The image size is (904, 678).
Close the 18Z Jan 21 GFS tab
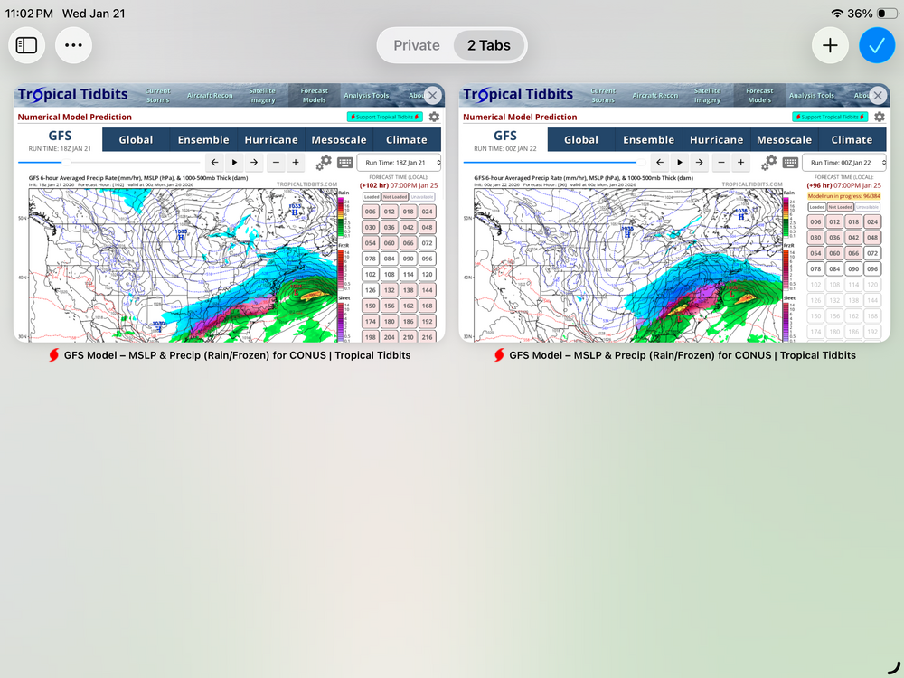click(433, 96)
